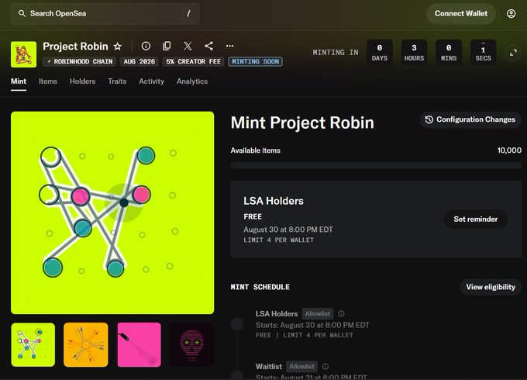Select the pink flashlight thumbnail
527x380 pixels.
[139, 344]
